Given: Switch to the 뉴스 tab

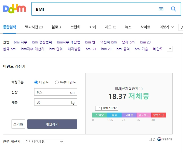Looking at the screenshot, I should point(128,27).
